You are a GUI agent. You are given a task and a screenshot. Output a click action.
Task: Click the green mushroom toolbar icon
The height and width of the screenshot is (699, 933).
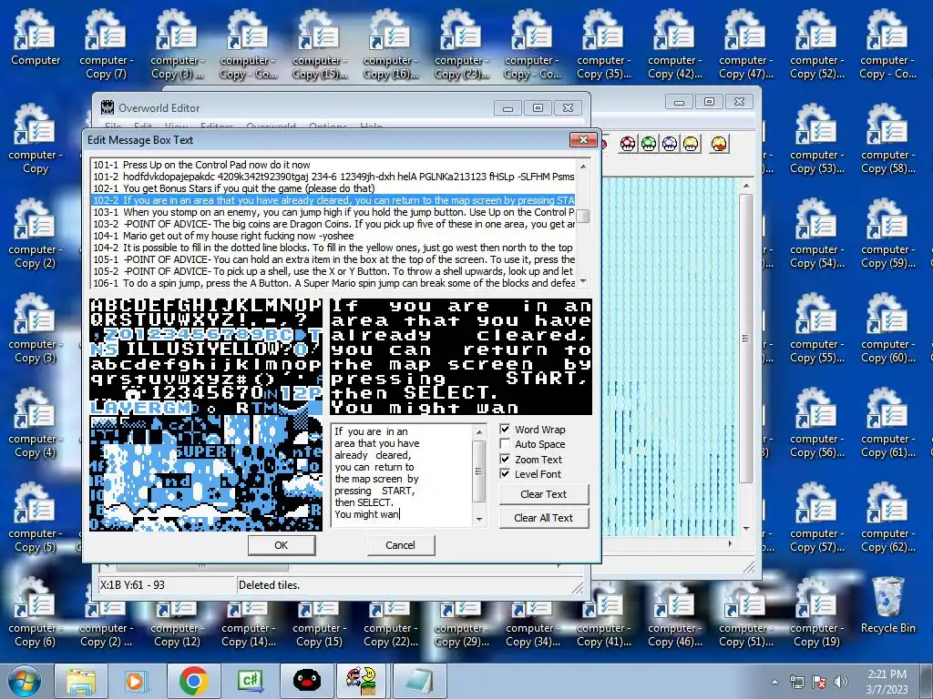point(649,144)
